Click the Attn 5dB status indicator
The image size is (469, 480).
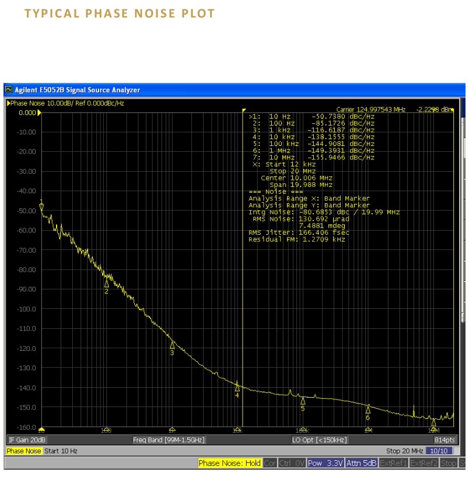pos(361,463)
